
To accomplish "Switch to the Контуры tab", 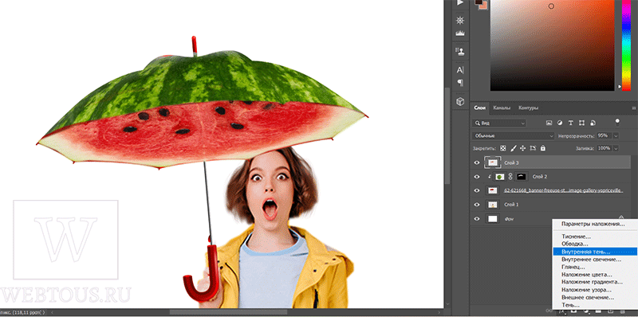I will (528, 108).
